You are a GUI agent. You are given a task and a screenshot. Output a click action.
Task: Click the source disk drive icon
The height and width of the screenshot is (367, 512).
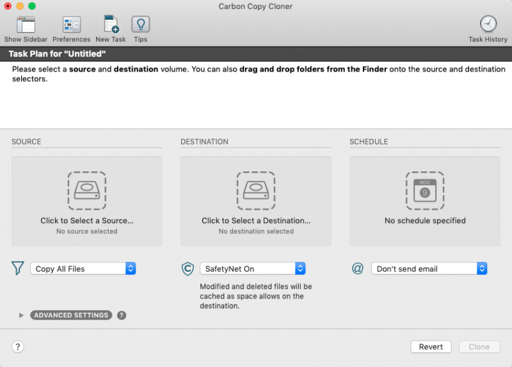click(87, 191)
